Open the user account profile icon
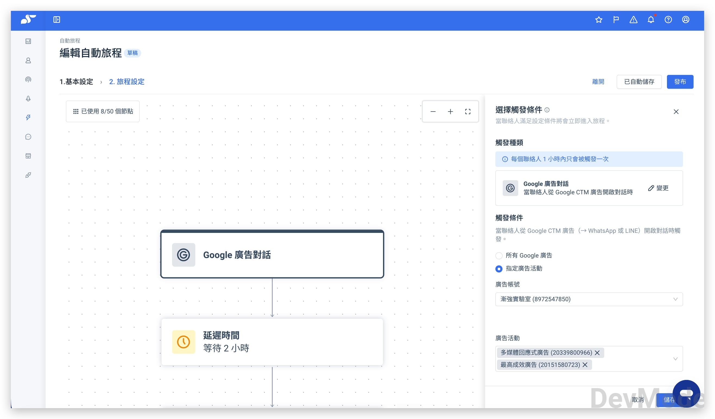 (x=686, y=20)
